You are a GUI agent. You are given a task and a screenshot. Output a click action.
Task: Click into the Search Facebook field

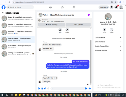(20, 7)
